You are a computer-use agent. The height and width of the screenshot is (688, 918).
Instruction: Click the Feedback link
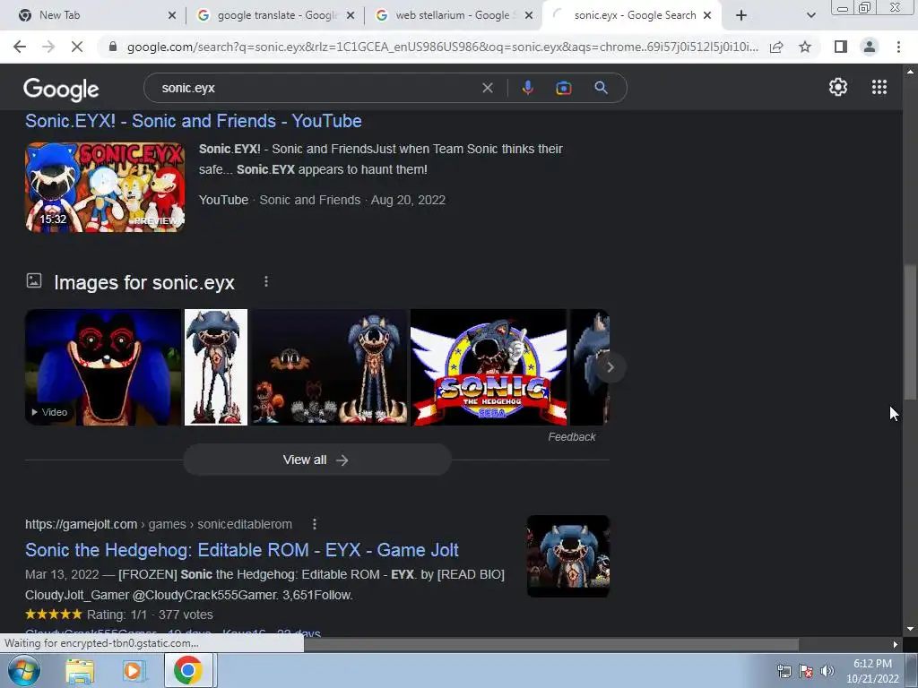point(571,437)
